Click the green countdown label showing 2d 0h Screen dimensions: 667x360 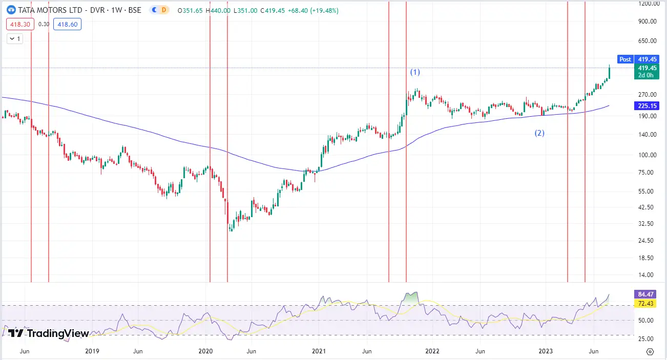pos(647,74)
